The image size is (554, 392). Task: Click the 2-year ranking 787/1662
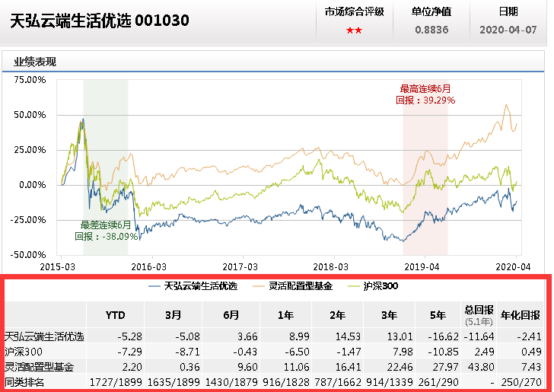coord(338,382)
